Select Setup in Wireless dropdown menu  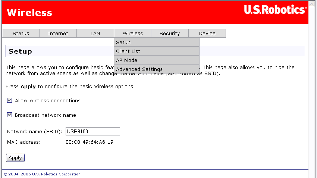click(x=157, y=42)
